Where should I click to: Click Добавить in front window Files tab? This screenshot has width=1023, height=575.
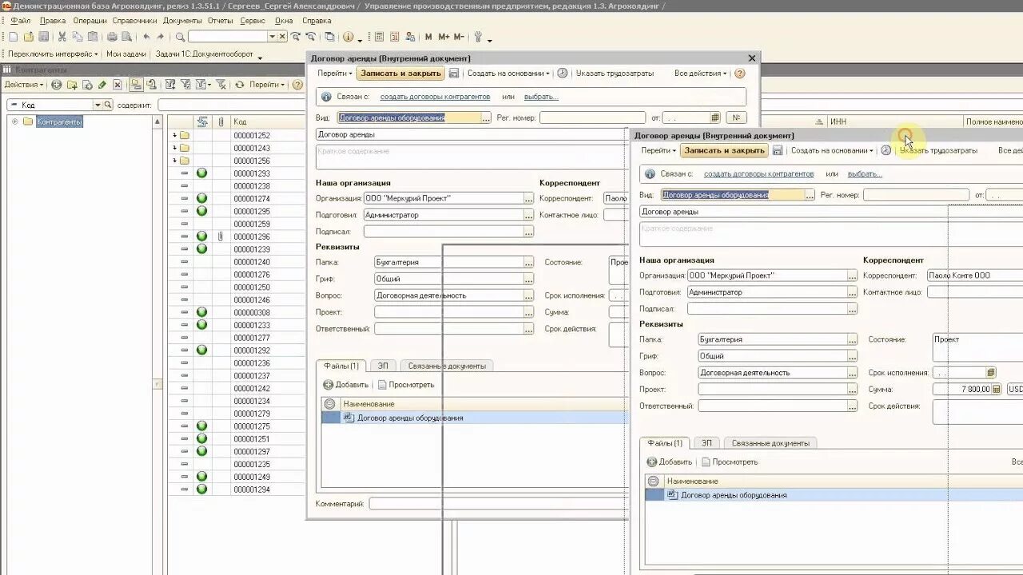point(670,462)
